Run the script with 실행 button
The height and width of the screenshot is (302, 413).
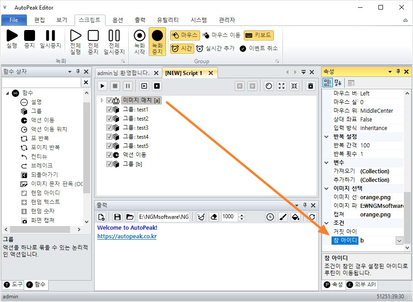(12, 39)
